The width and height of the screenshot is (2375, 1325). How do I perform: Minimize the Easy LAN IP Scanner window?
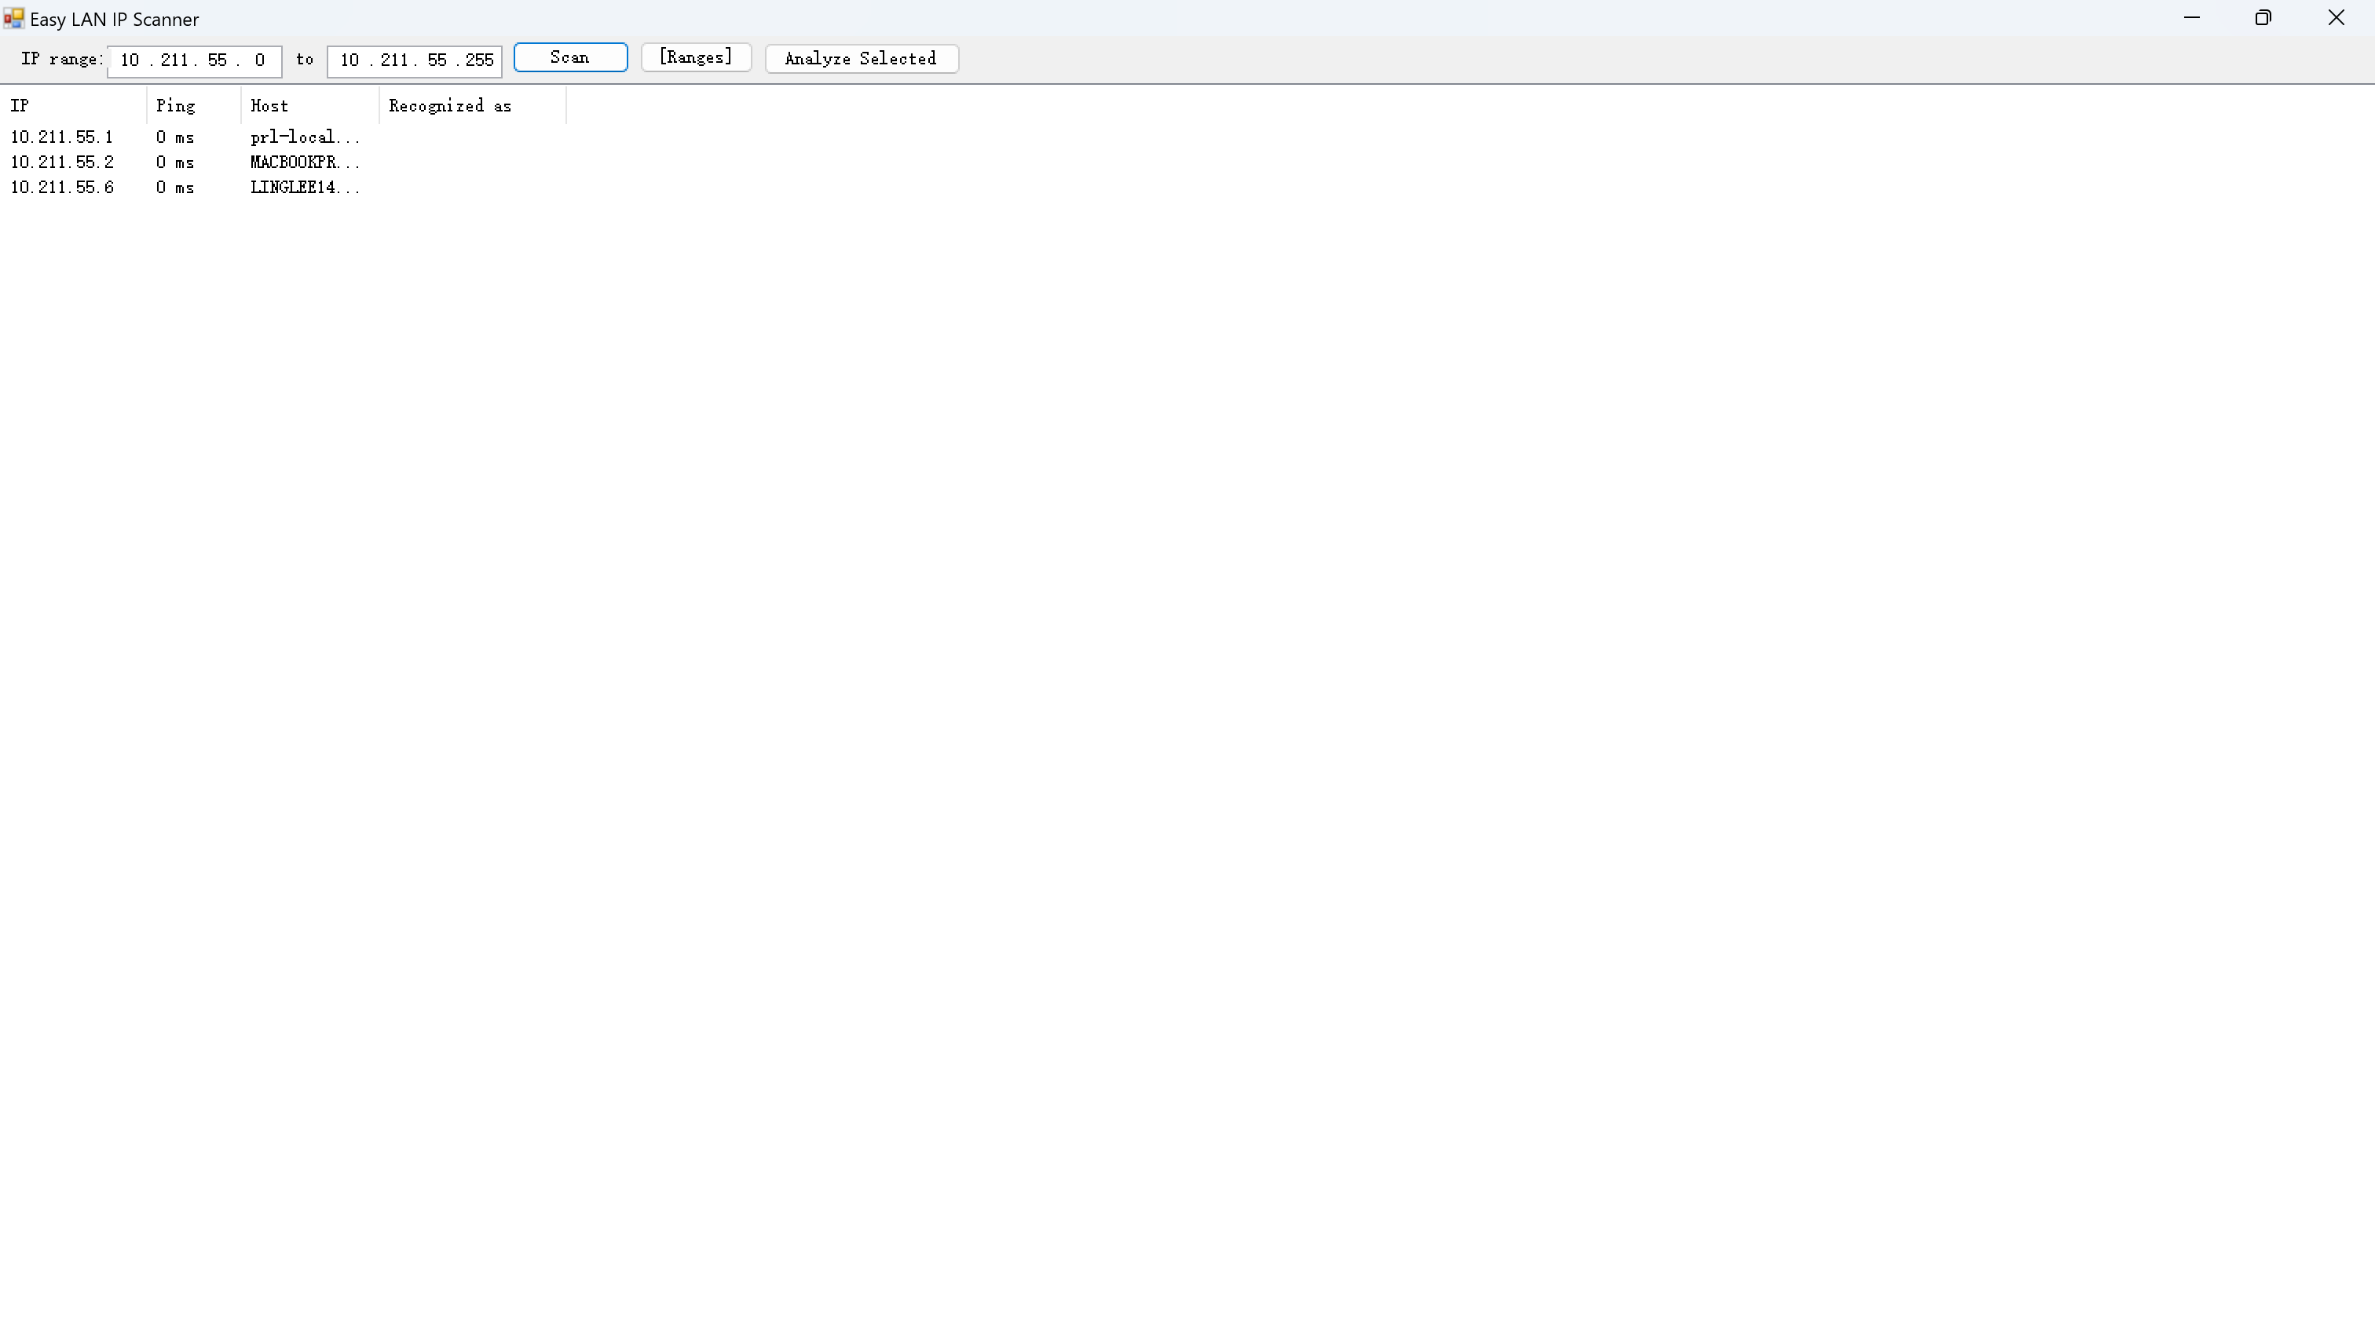pos(2193,17)
